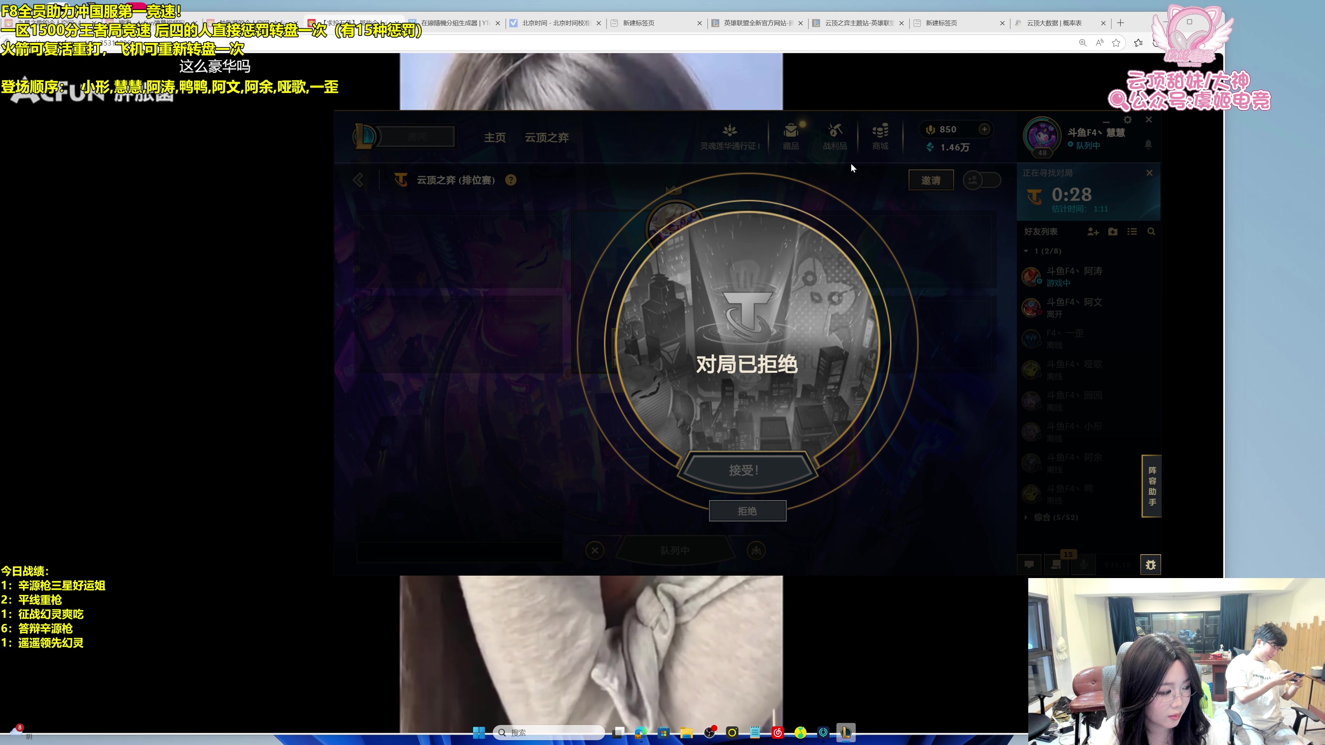The height and width of the screenshot is (745, 1325).
Task: Open Microsoft Store in the taskbar
Action: pos(664,733)
